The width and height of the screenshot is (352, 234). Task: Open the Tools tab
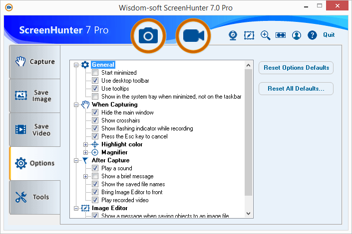35,197
